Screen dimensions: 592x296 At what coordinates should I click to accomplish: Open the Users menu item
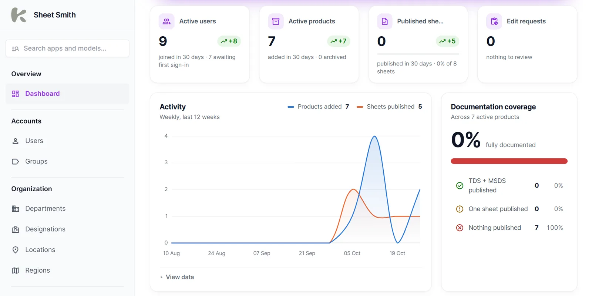pyautogui.click(x=67, y=141)
